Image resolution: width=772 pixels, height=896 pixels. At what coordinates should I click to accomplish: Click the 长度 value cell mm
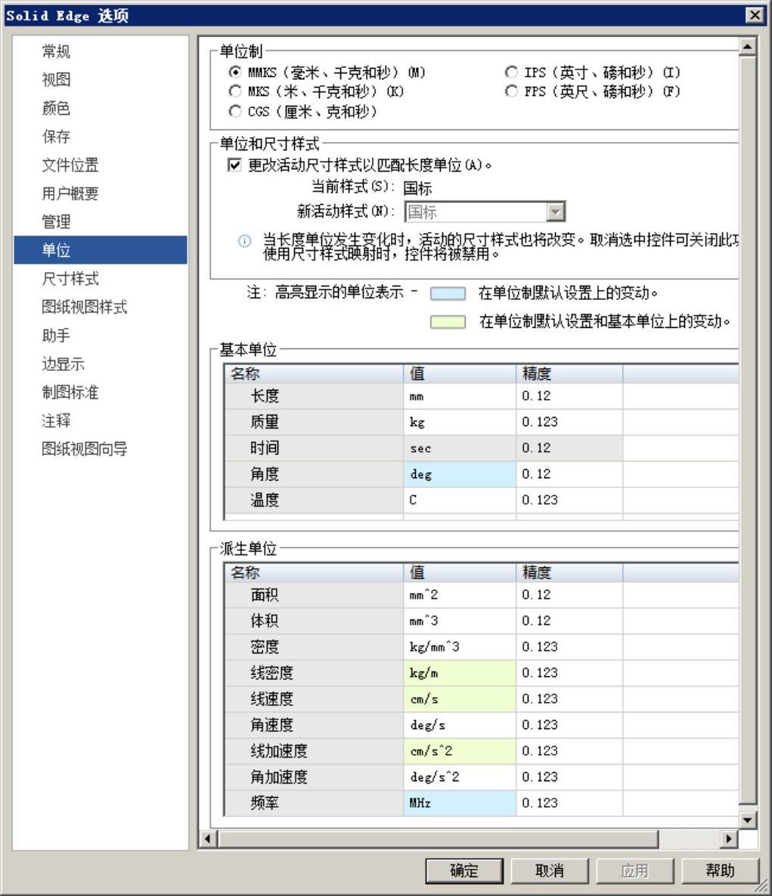460,396
